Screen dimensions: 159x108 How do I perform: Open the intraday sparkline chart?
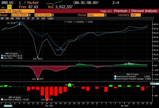[x=55, y=3]
